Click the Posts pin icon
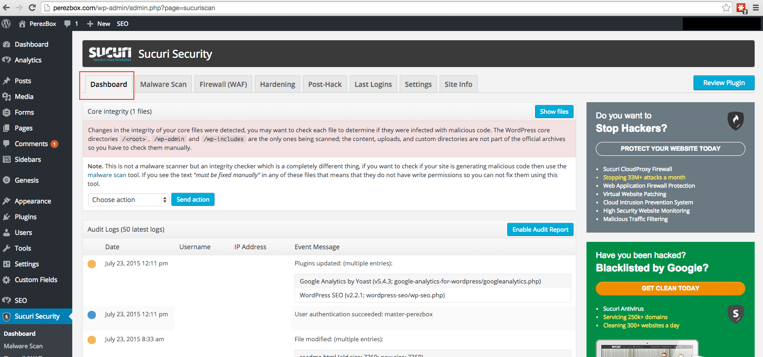 tap(6, 81)
